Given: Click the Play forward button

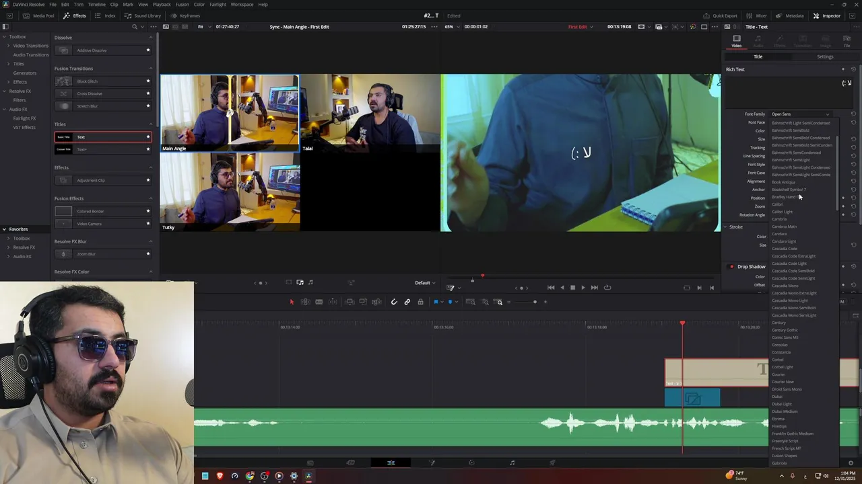Looking at the screenshot, I should pos(583,288).
